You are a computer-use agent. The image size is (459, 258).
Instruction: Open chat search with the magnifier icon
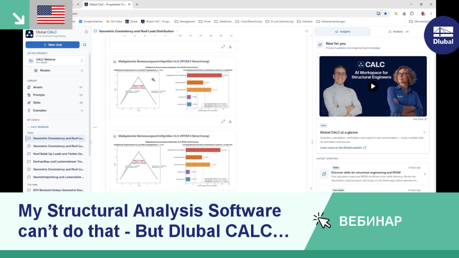85,45
